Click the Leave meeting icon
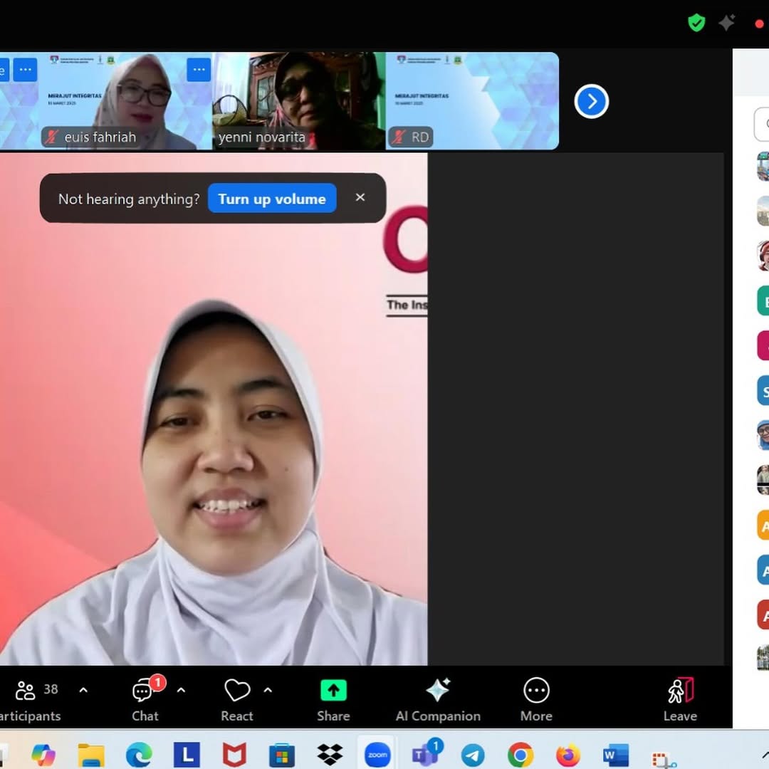Screen dimensions: 769x769 [x=680, y=691]
